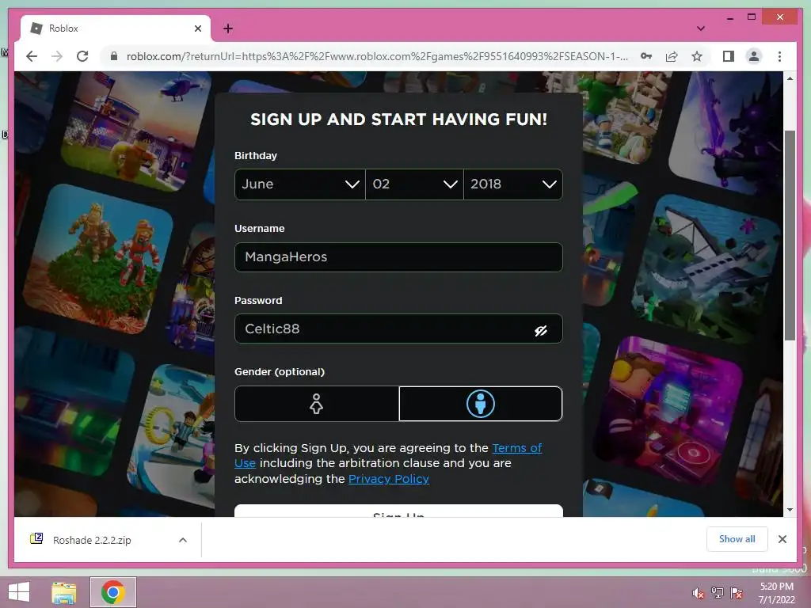Click scrollbar down arrow
Screen dimensions: 811x608
790,510
